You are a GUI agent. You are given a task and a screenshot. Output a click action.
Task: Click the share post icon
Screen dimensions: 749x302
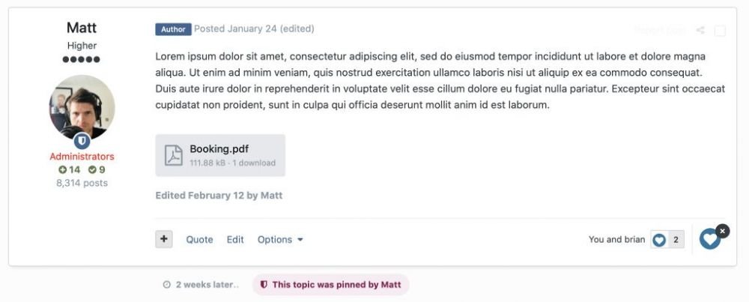700,31
